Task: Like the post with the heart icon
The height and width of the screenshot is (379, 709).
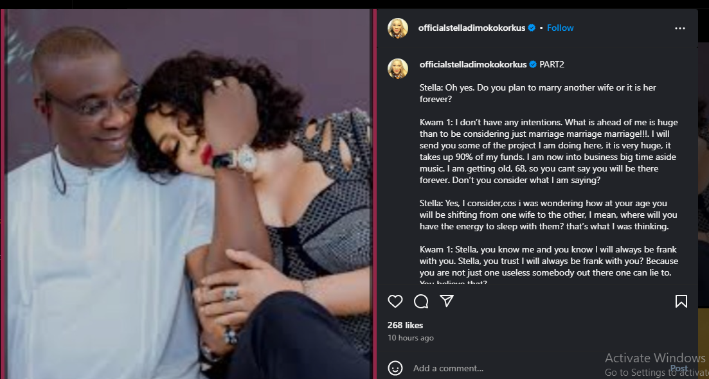Action: click(395, 301)
